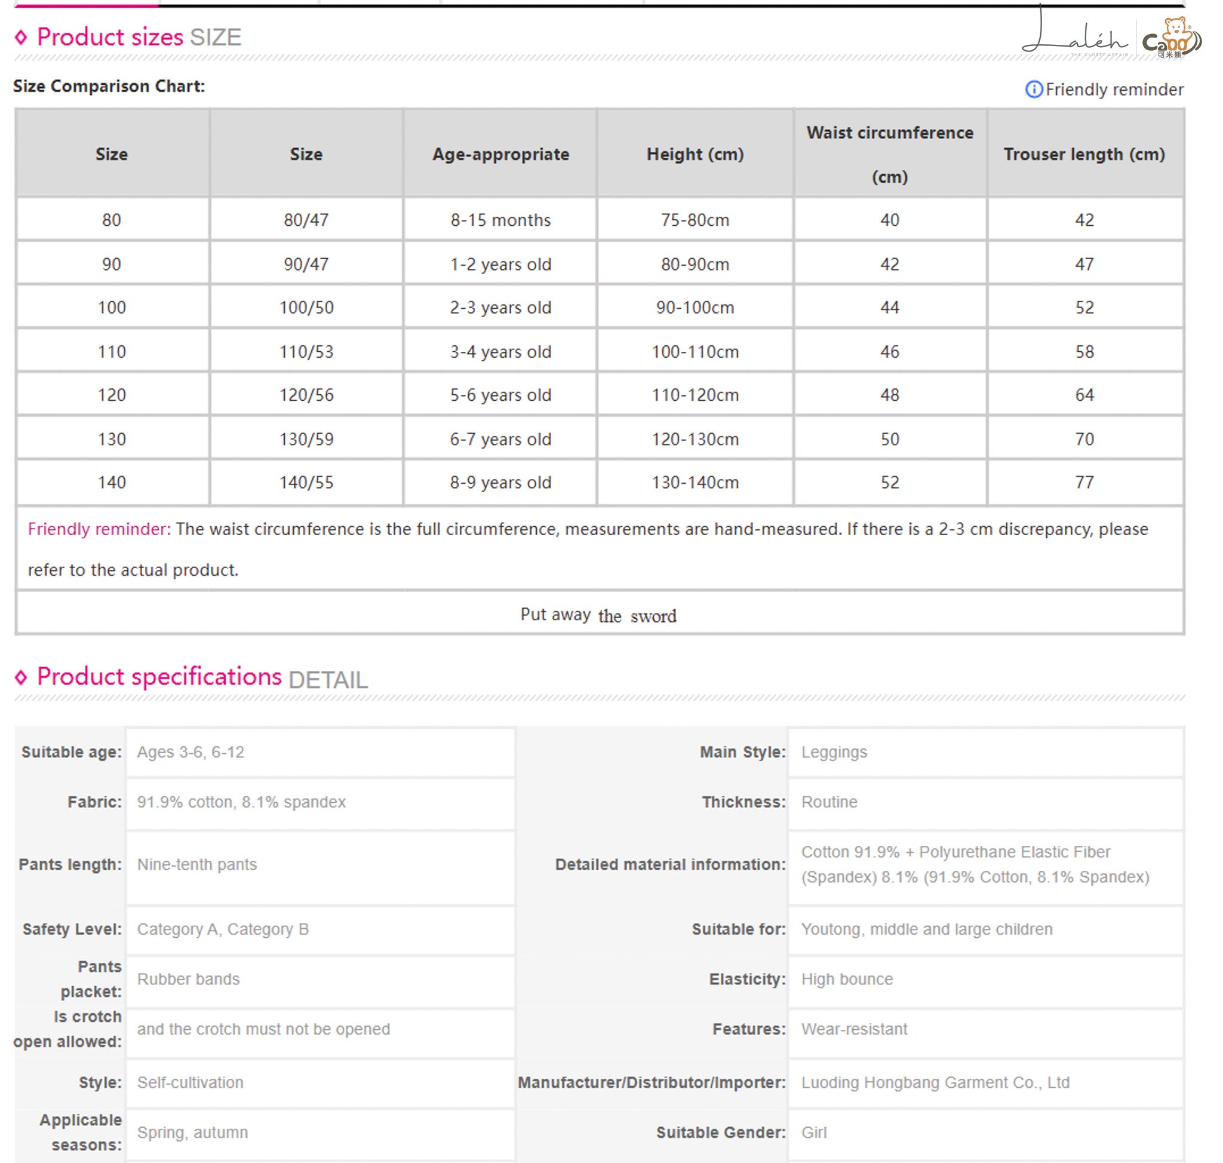Click the pink 'Friendly reminder:' note below the chart
Screen dimensions: 1223x1163
click(x=99, y=529)
